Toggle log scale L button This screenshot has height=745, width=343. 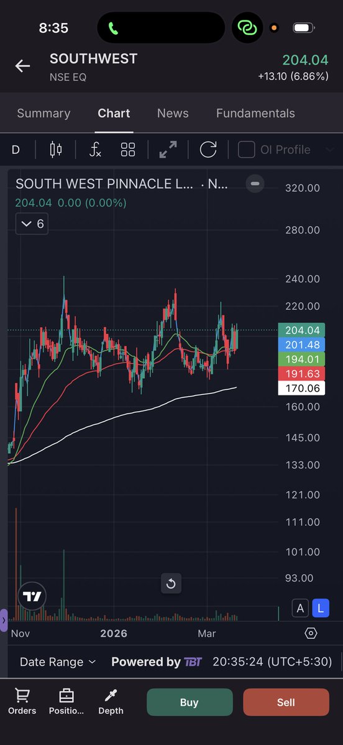pyautogui.click(x=321, y=608)
